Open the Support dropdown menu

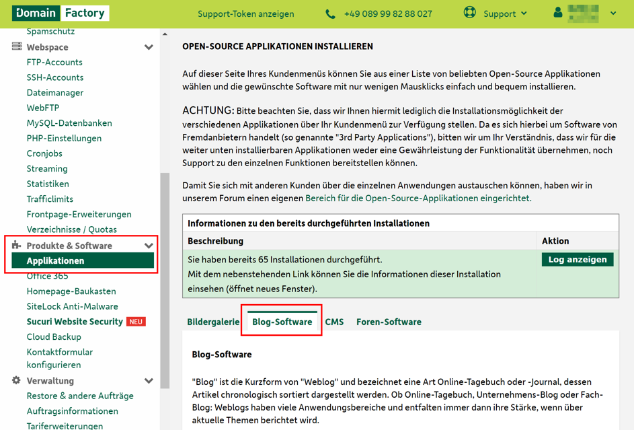tap(506, 13)
